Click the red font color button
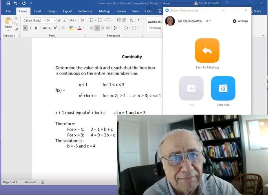268x195 pixels. click(80, 28)
